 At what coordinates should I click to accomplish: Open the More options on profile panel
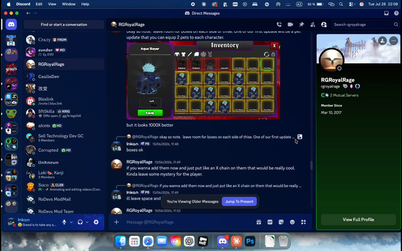pos(394,41)
